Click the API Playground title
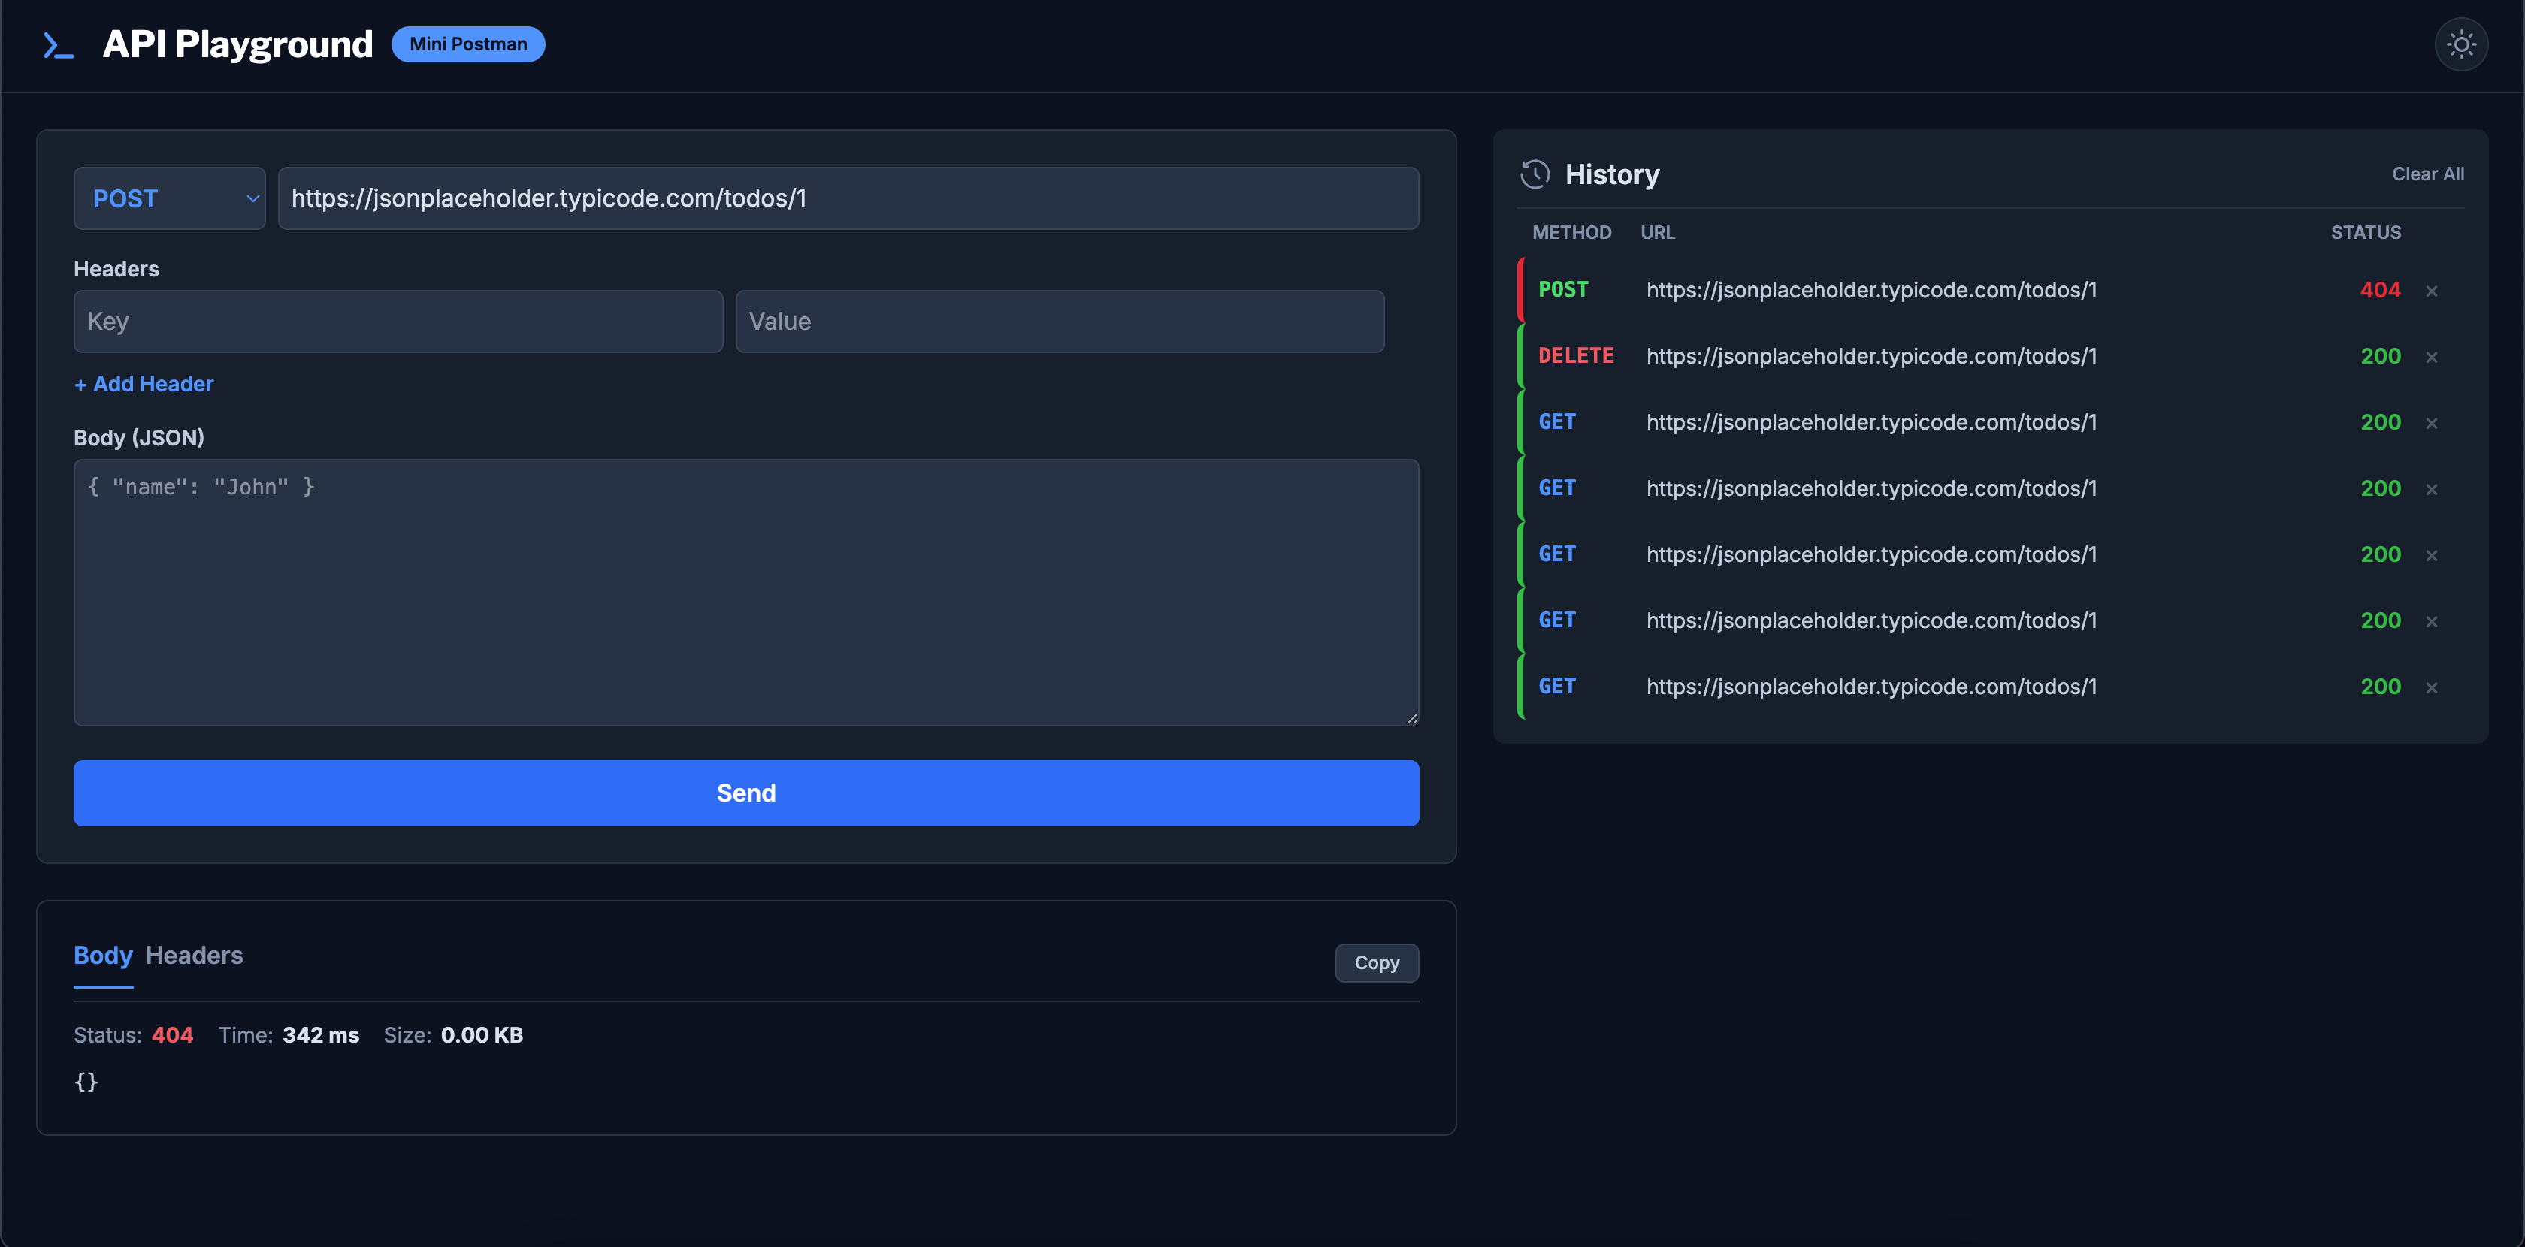 point(237,44)
